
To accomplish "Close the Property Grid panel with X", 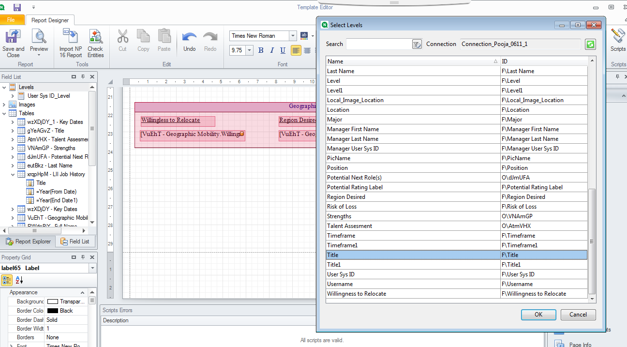I will coord(91,257).
